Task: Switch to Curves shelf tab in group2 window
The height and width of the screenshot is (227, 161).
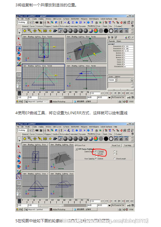Action: [x=32, y=26]
